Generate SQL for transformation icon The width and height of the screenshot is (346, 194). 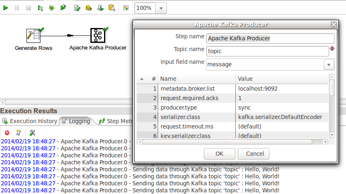[x=100, y=8]
